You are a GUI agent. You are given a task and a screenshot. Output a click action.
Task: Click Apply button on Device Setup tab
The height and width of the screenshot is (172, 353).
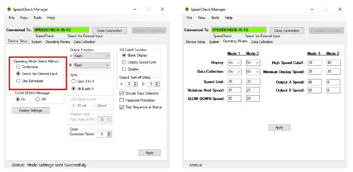(x=150, y=153)
